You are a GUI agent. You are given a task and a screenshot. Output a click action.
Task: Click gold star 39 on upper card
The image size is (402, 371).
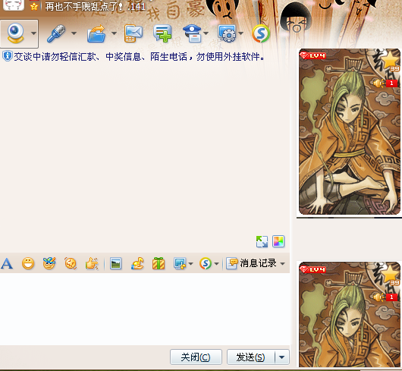391,61
